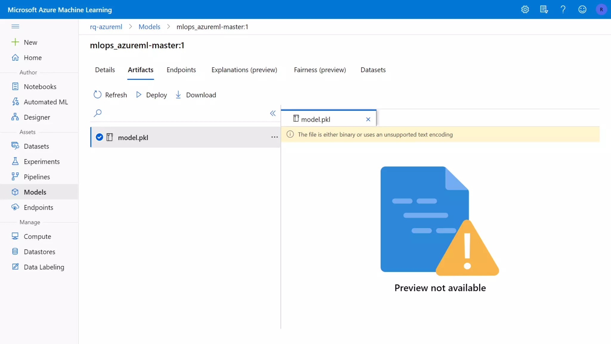611x344 pixels.
Task: Collapse the file list panel
Action: [x=273, y=113]
